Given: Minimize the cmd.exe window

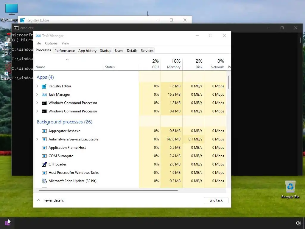Looking at the screenshot, I should [x=269, y=28].
